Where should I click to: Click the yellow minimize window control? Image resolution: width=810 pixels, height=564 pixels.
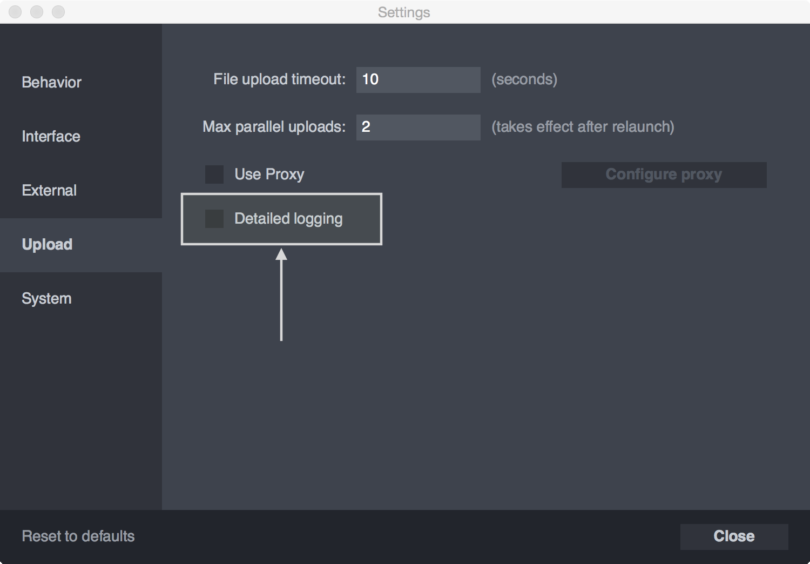37,12
